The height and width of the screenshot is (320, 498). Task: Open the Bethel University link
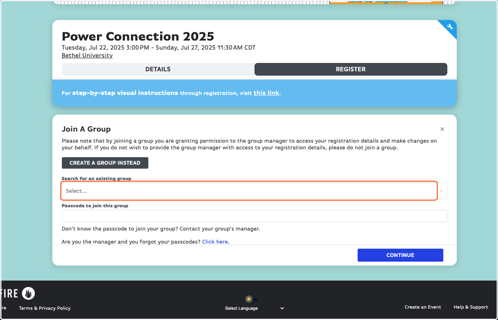[87, 56]
